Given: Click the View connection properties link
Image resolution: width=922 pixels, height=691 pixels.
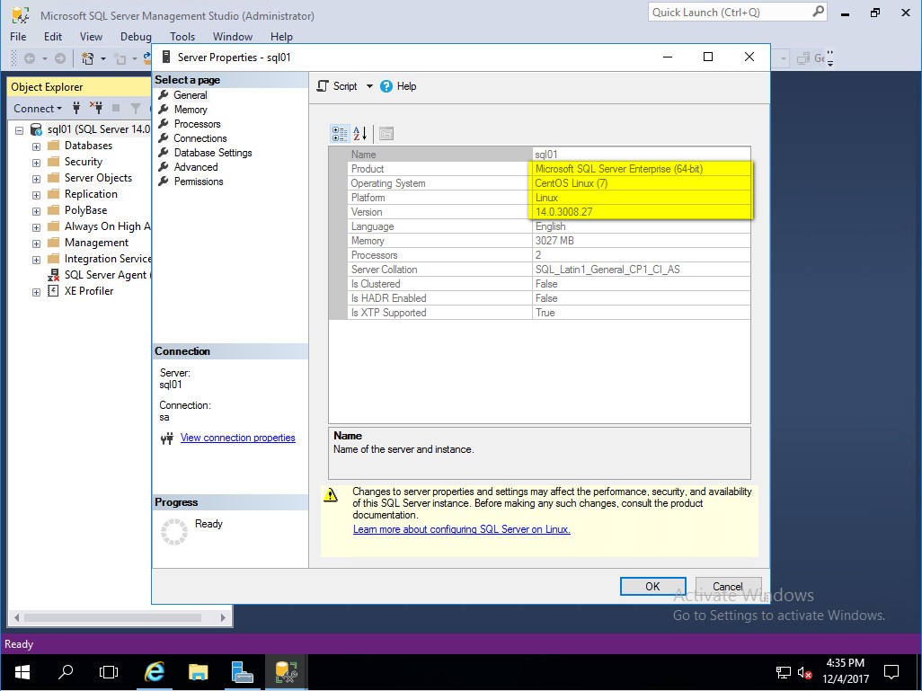Looking at the screenshot, I should [x=237, y=438].
